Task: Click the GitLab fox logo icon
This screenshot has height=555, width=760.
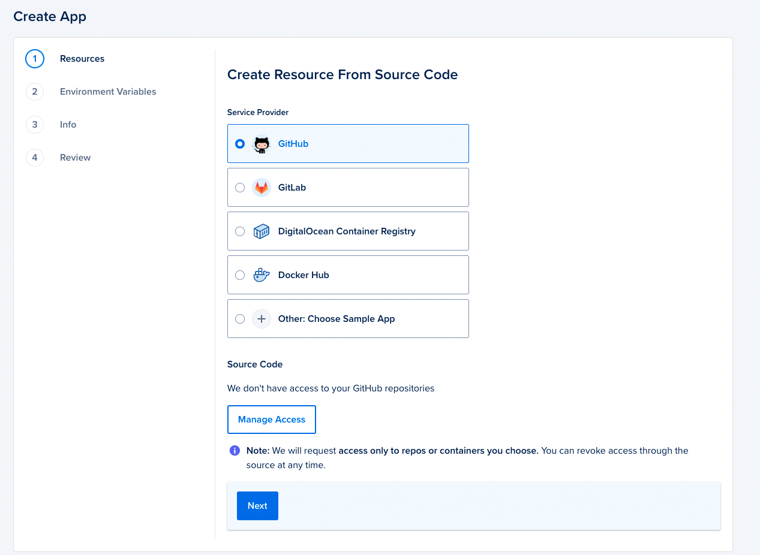Action: (262, 188)
